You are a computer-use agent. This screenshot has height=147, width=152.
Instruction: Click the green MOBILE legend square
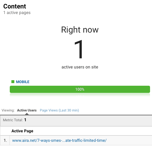(13, 81)
